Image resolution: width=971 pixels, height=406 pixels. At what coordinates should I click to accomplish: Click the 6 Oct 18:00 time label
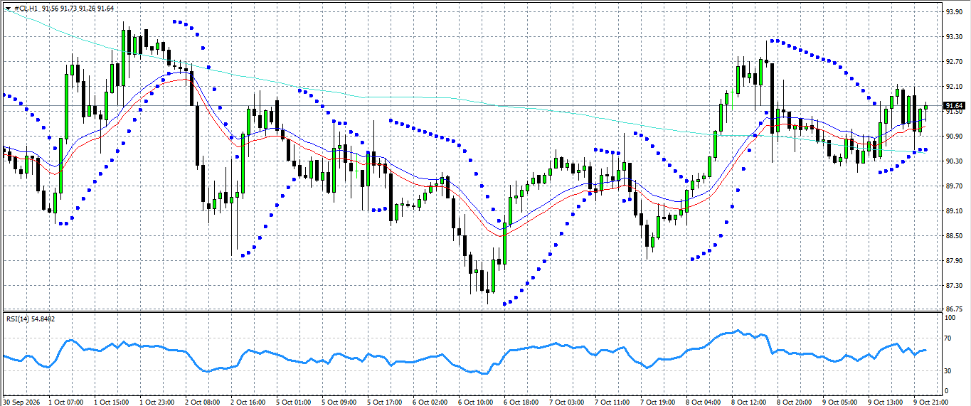pos(521,402)
